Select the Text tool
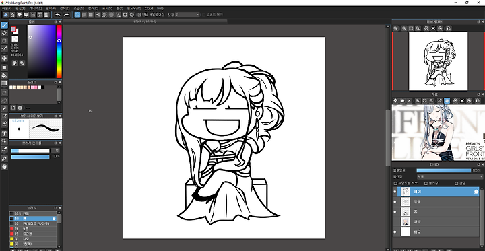 pyautogui.click(x=4, y=133)
